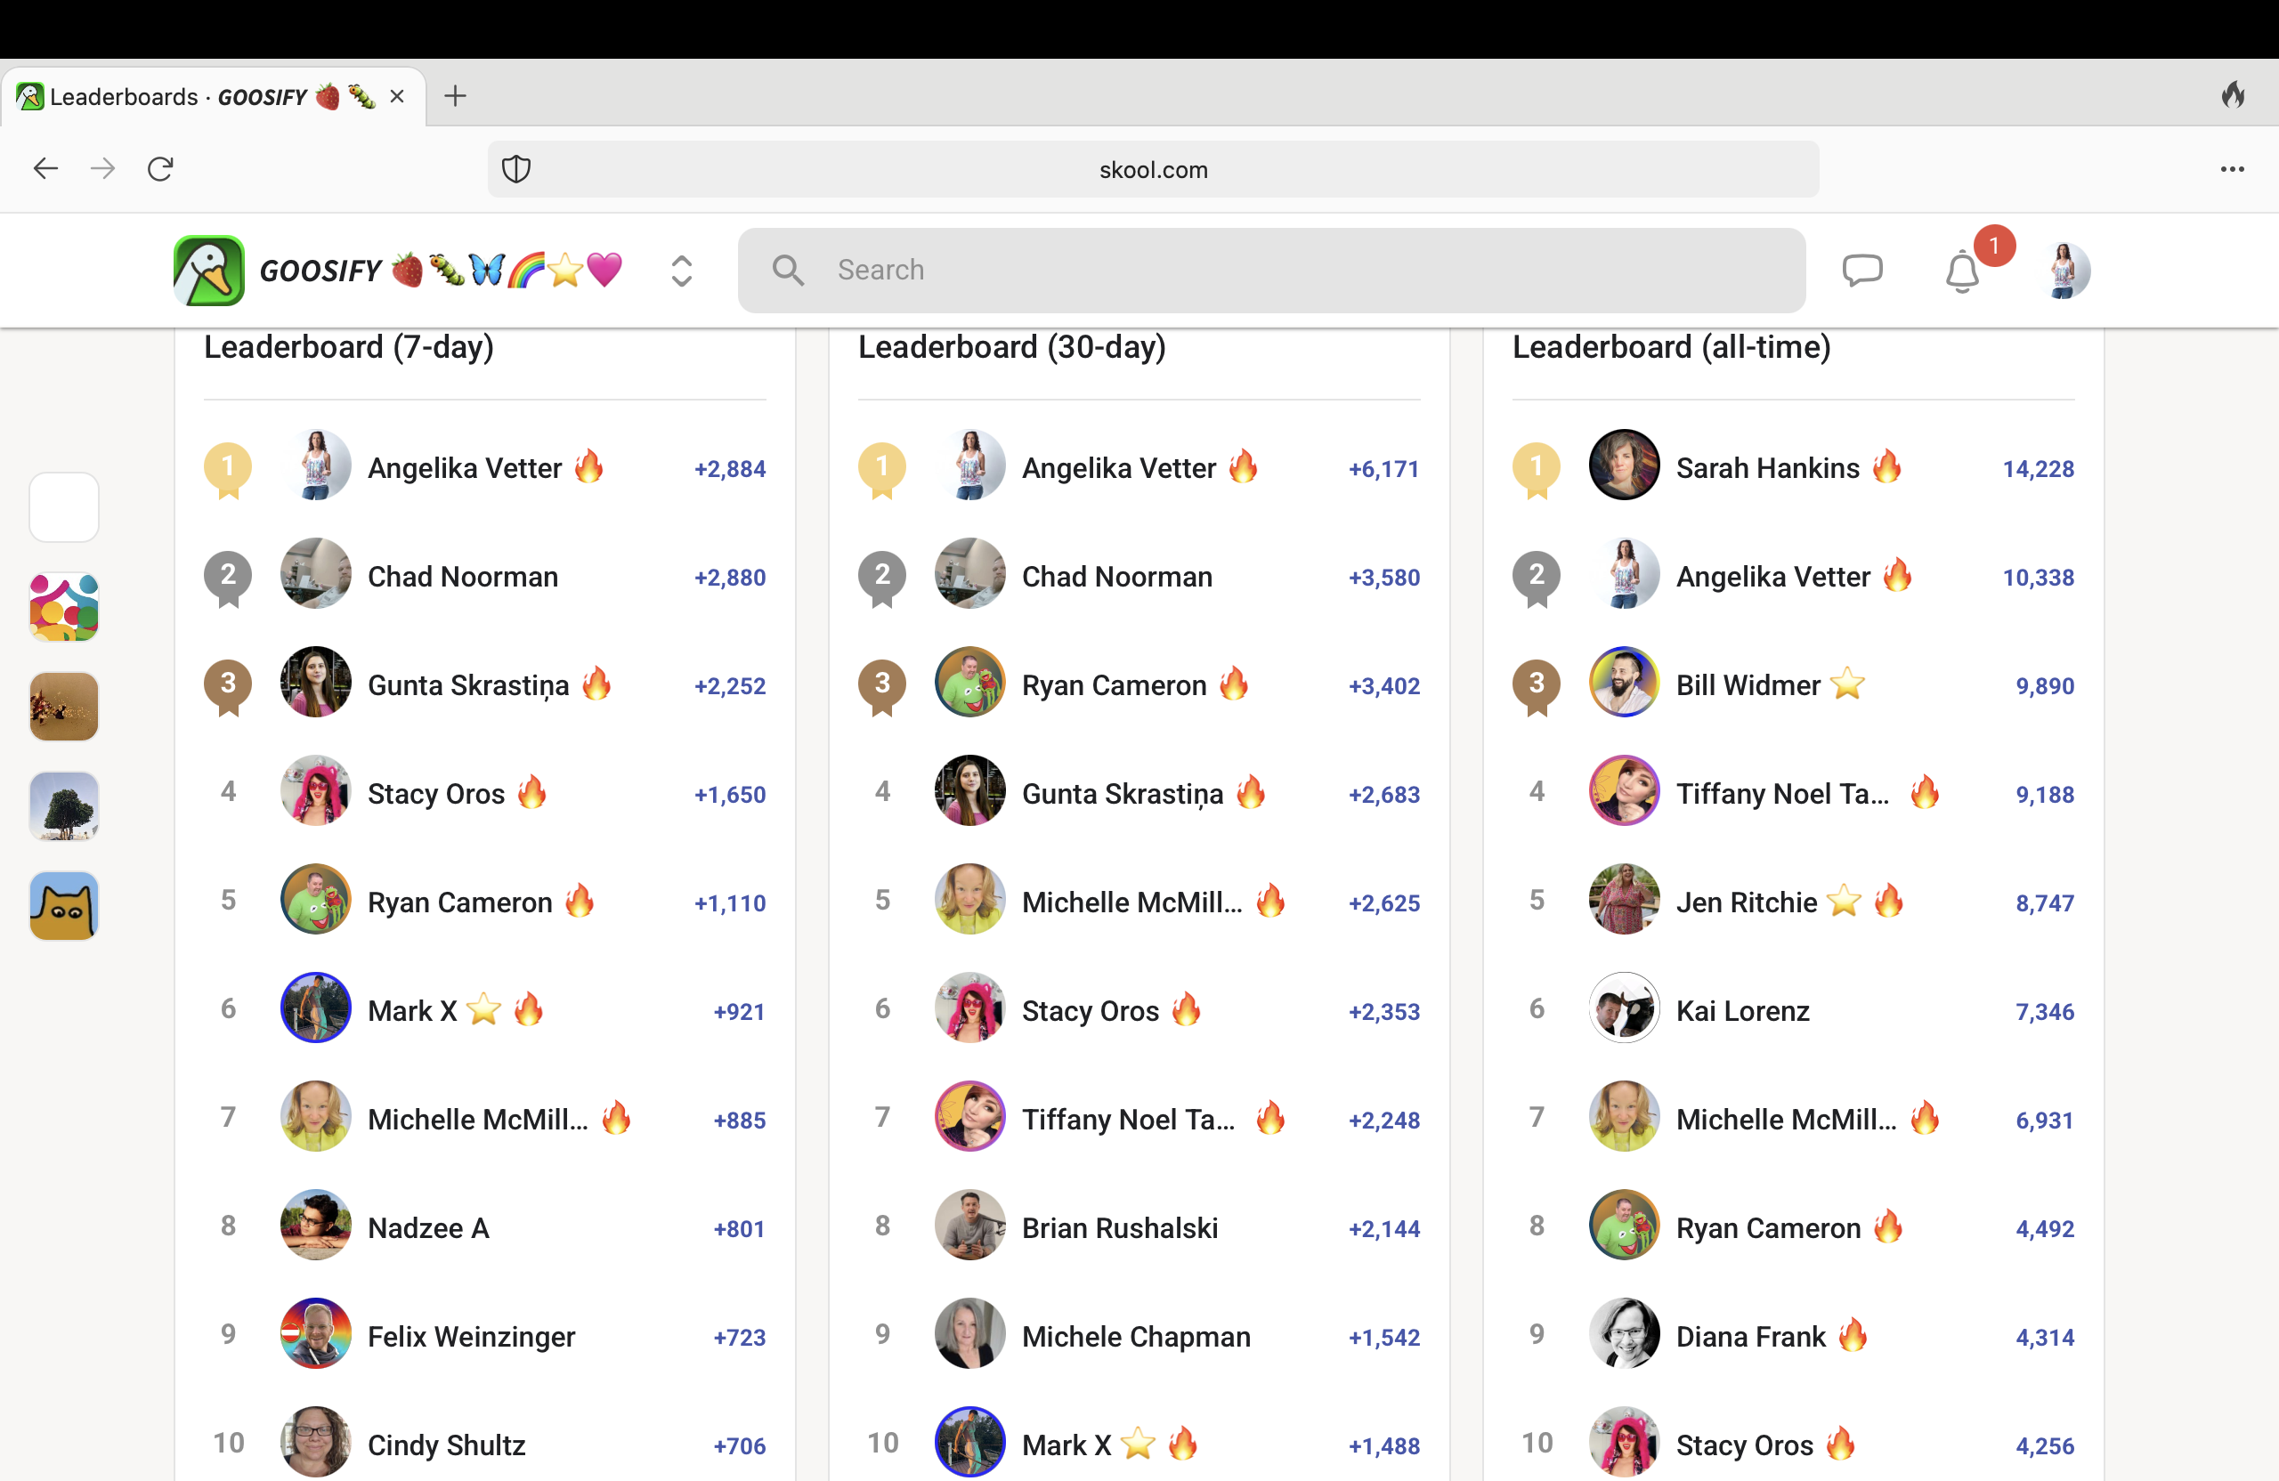Click the skool.com address bar
Image resolution: width=2279 pixels, height=1481 pixels.
coord(1153,169)
